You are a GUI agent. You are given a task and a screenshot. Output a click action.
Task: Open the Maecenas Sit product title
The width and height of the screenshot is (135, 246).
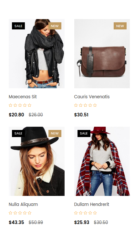click(x=23, y=97)
